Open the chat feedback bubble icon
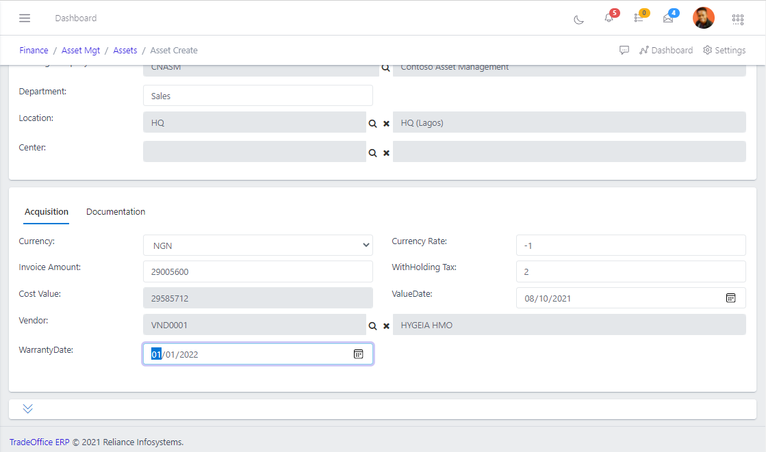The image size is (766, 452). (624, 49)
